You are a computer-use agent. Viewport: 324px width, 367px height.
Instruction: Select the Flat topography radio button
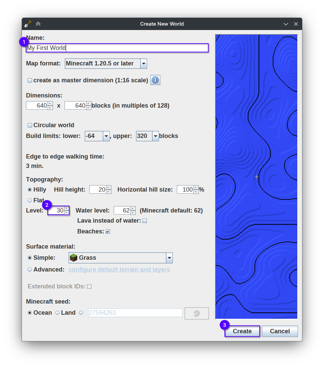click(30, 200)
